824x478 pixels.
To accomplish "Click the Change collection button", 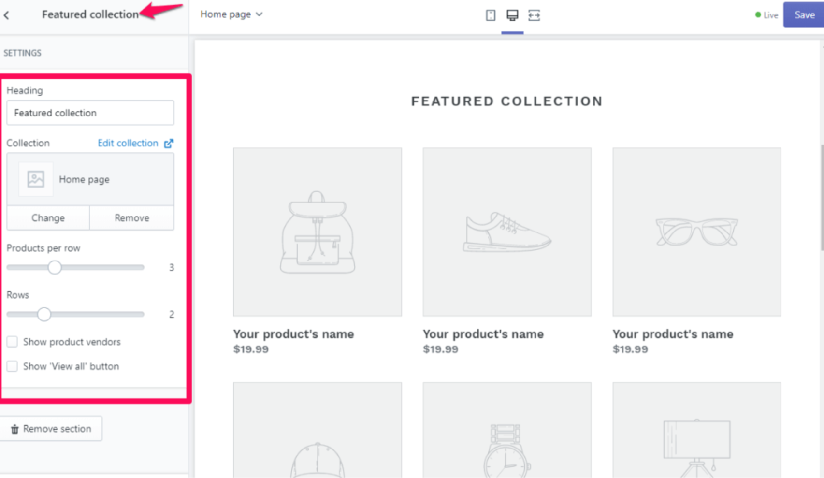I will (x=48, y=218).
